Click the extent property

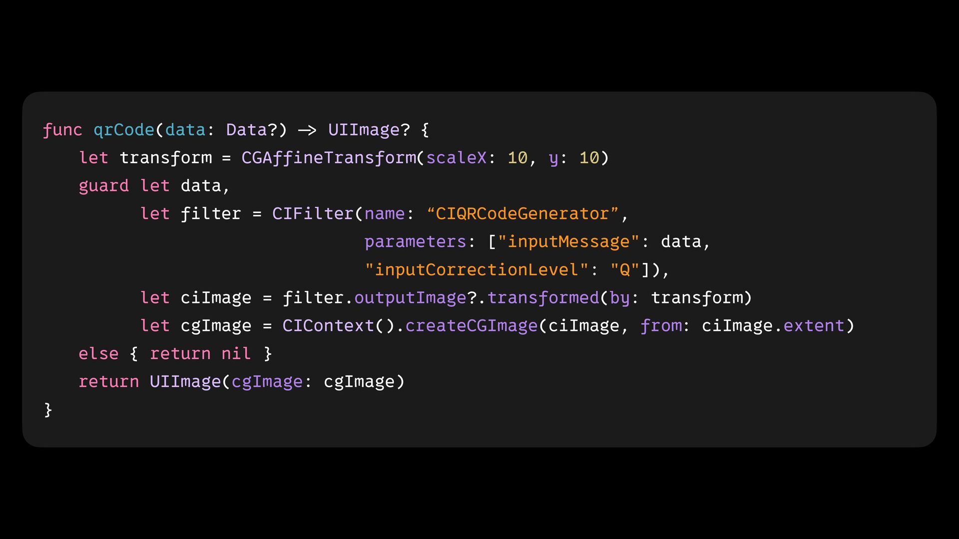[x=814, y=325]
